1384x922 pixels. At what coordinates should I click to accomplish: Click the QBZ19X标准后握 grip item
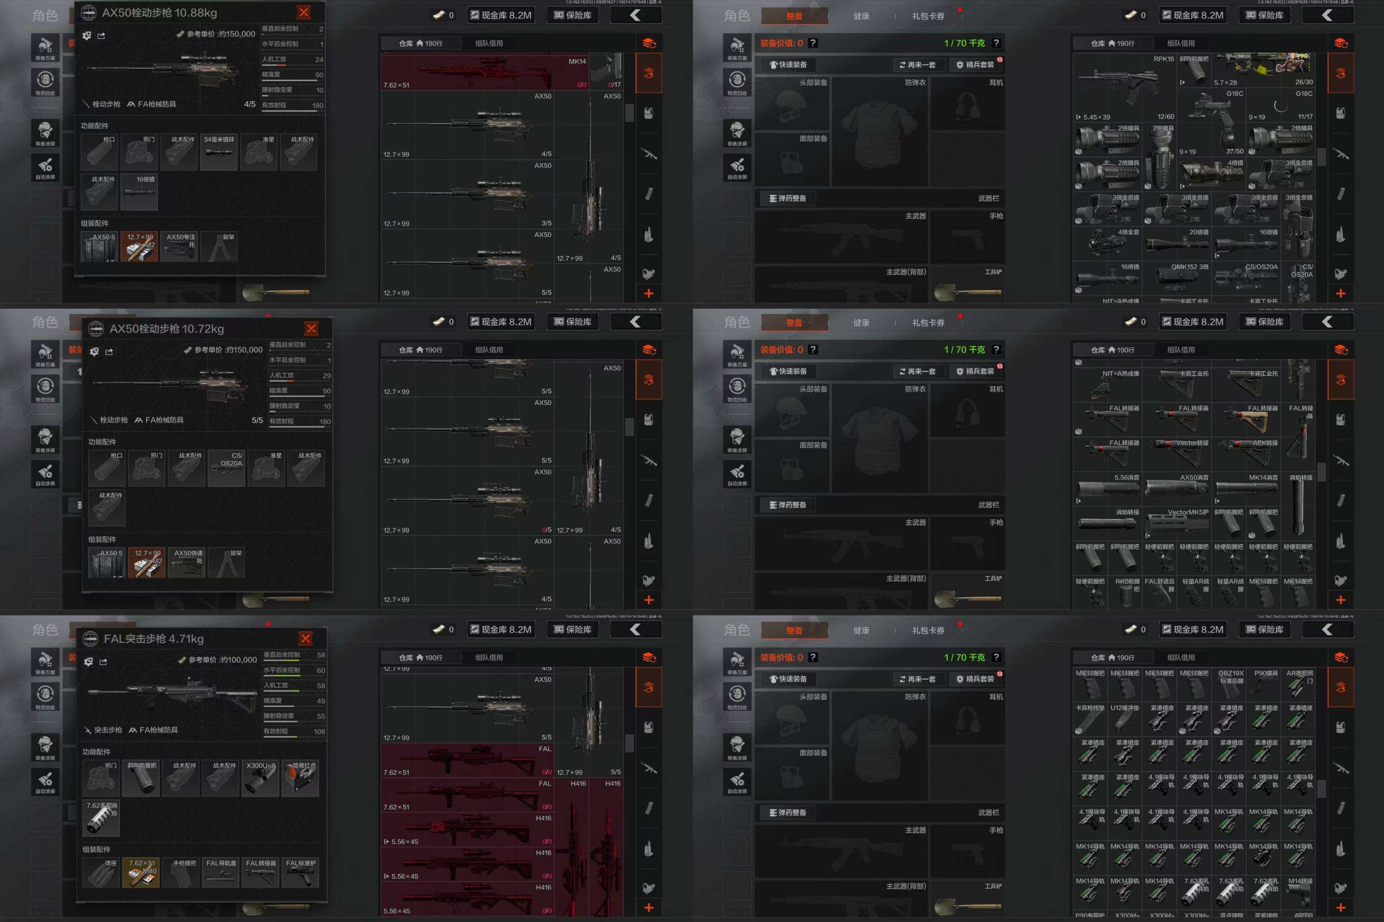pos(1229,684)
